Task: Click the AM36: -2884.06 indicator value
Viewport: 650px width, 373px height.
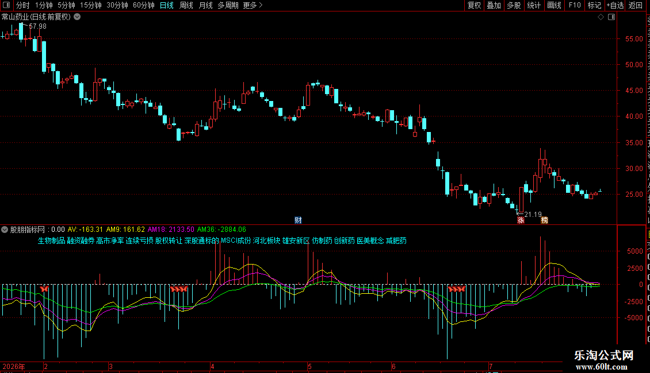Action: tap(221, 230)
